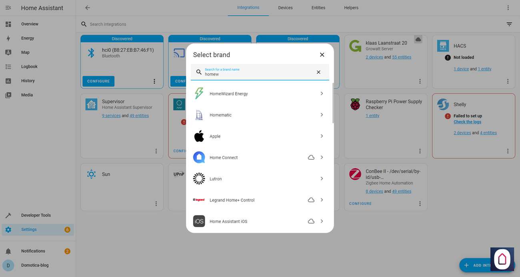Viewport: 520px width, 277px height.
Task: Configure the ConBee II Zigbee integration
Action: (x=360, y=203)
